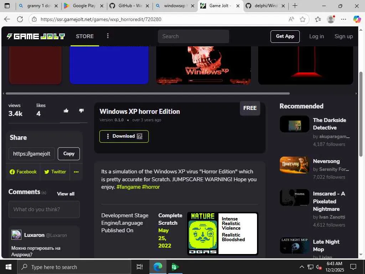
Task: Switch to the Google Play tab
Action: tap(83, 6)
